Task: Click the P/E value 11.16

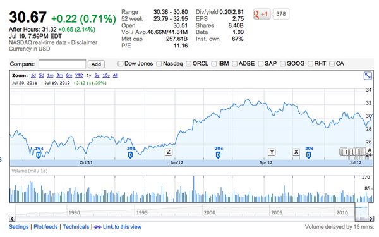Action: click(x=181, y=46)
